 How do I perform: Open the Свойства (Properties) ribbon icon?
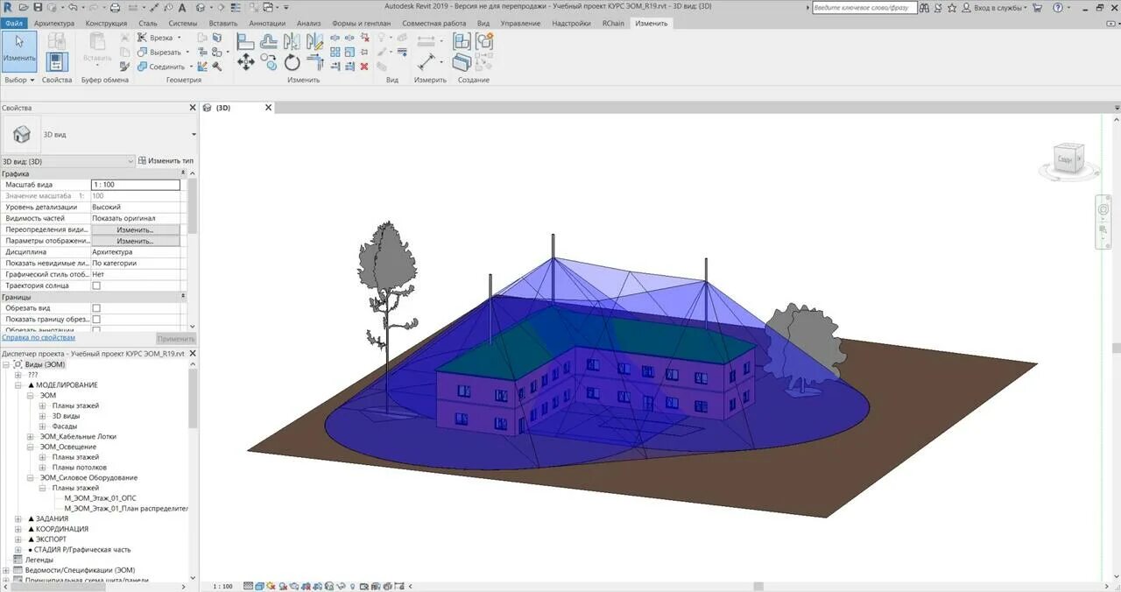coord(57,61)
